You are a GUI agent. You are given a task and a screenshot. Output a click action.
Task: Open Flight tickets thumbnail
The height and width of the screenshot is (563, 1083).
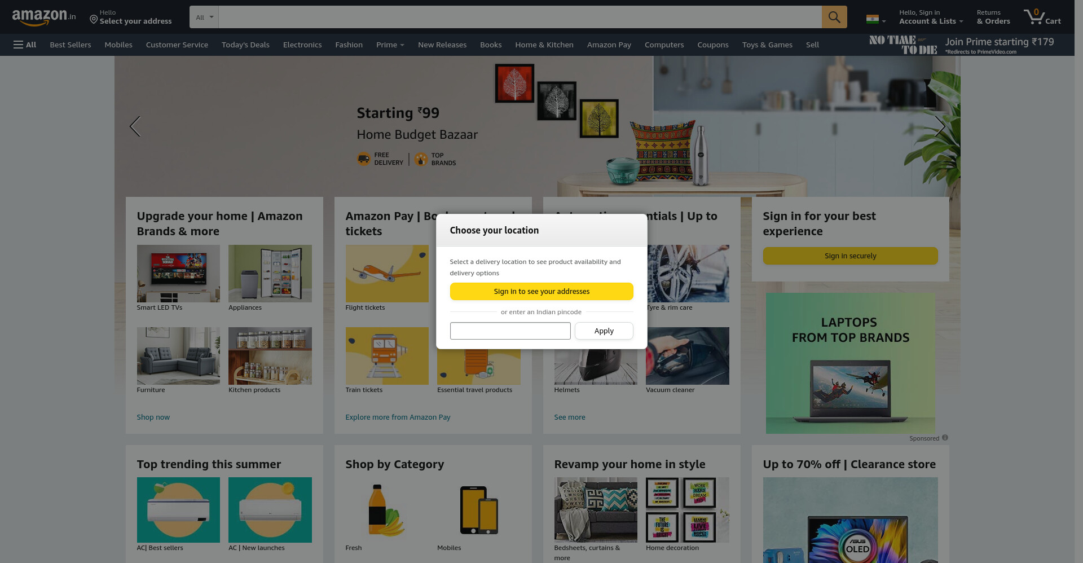(x=387, y=274)
